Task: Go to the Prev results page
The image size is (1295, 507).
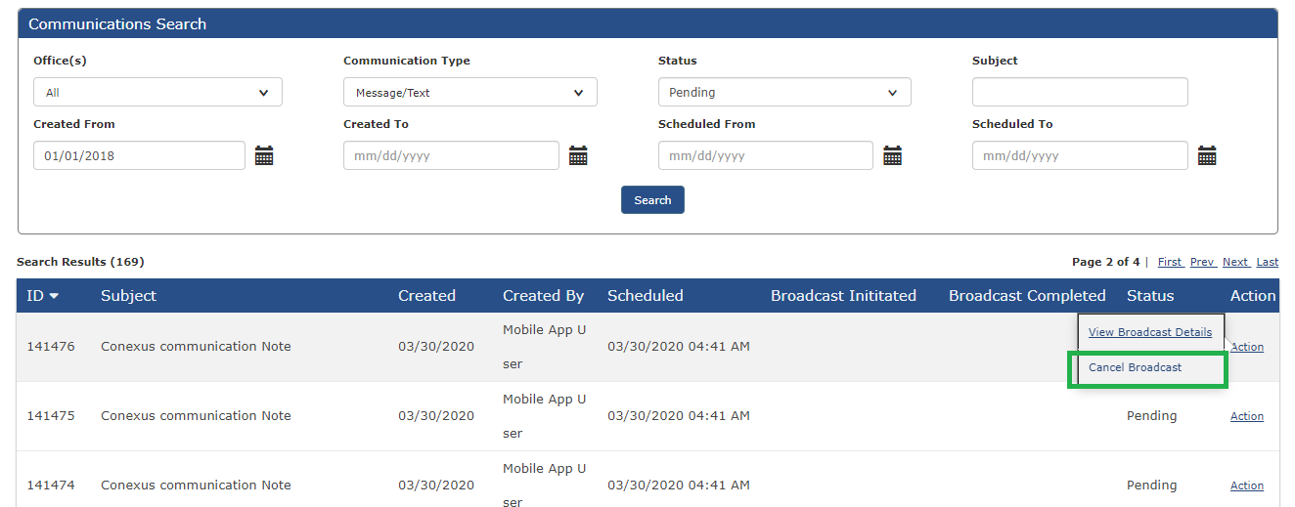Action: (x=1202, y=262)
